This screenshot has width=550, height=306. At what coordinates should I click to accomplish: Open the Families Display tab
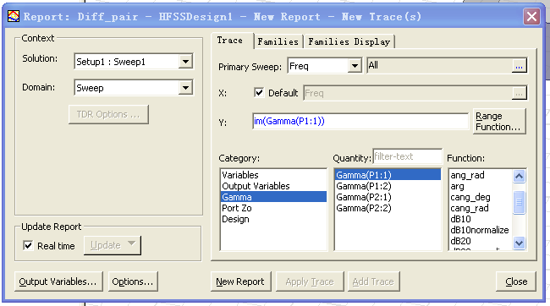349,41
